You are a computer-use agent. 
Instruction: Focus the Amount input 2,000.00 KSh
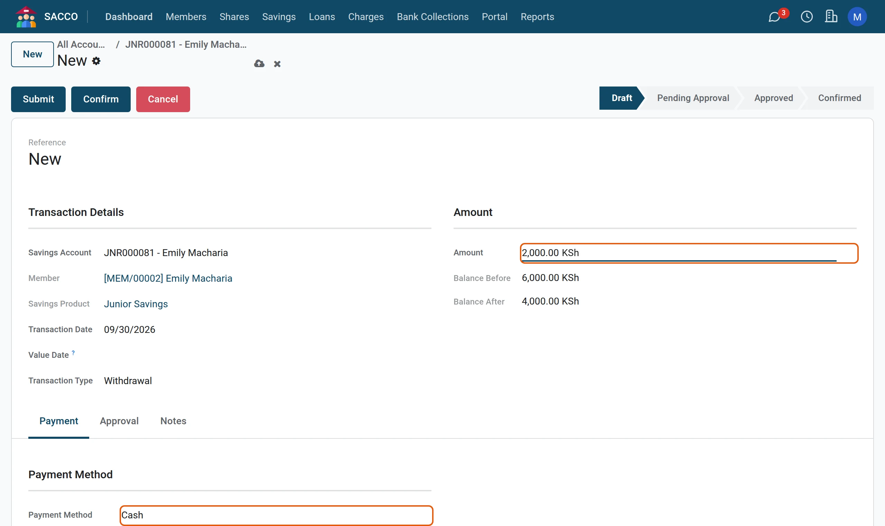689,253
